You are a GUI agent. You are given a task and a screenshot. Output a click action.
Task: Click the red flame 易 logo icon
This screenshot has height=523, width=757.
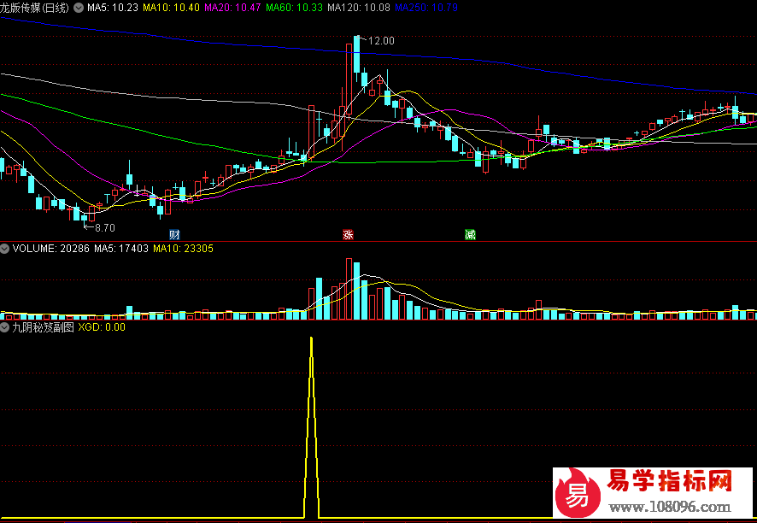[578, 492]
